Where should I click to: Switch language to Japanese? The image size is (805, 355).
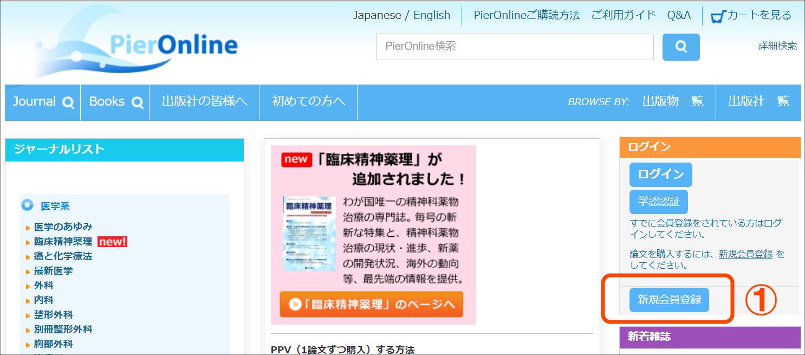pyautogui.click(x=377, y=15)
